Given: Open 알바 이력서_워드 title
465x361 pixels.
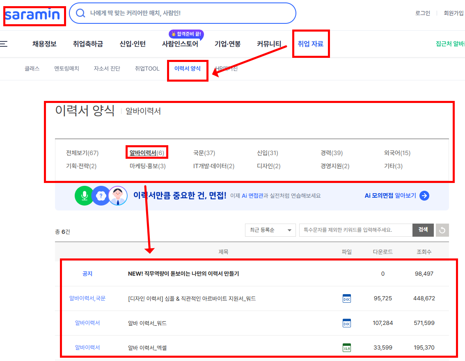Looking at the screenshot, I should pyautogui.click(x=147, y=323).
